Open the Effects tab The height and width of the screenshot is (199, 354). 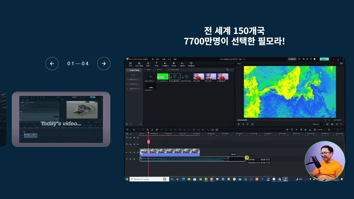(x=174, y=64)
